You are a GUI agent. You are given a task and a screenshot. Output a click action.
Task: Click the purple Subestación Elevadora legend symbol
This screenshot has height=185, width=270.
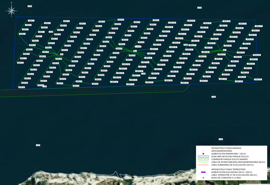point(203,172)
